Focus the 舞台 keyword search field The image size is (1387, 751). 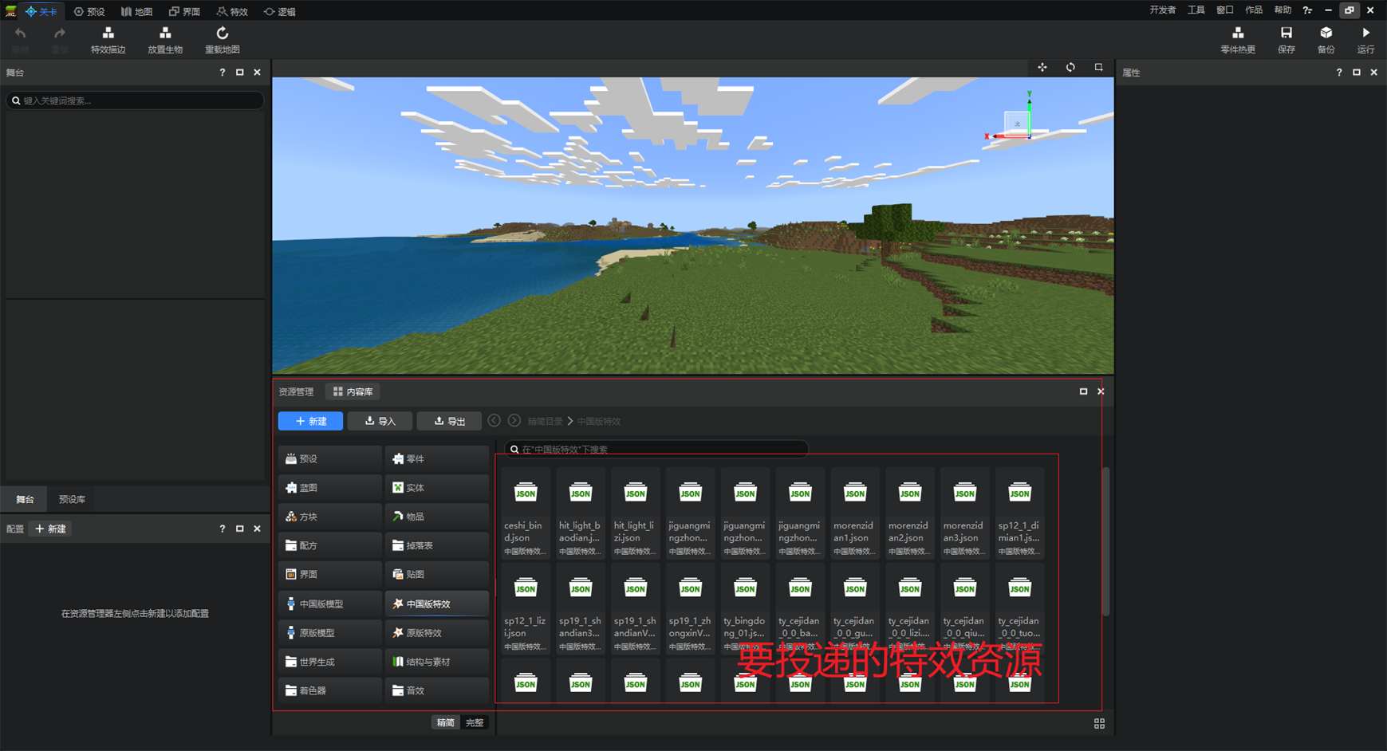[x=135, y=100]
